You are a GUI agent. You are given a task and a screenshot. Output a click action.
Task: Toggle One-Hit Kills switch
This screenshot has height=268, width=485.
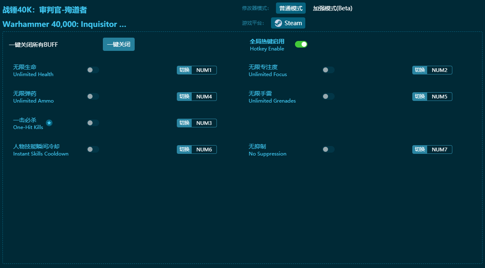[x=93, y=123]
